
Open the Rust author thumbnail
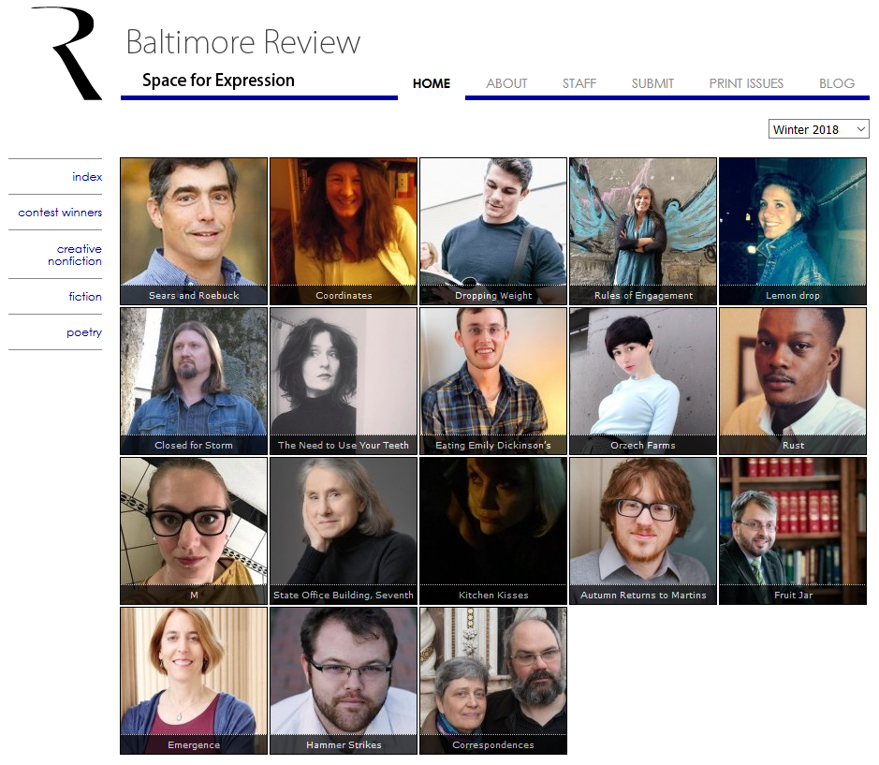pos(793,381)
